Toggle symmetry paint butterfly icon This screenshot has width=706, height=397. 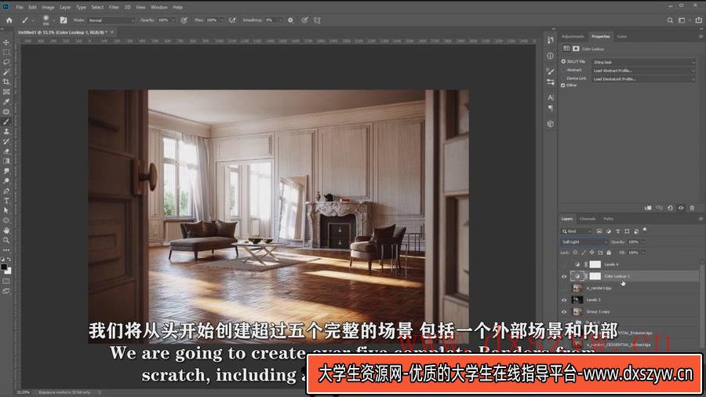coord(317,20)
